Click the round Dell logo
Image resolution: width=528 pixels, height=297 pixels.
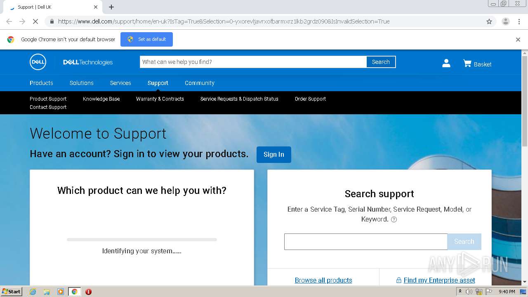click(x=38, y=62)
